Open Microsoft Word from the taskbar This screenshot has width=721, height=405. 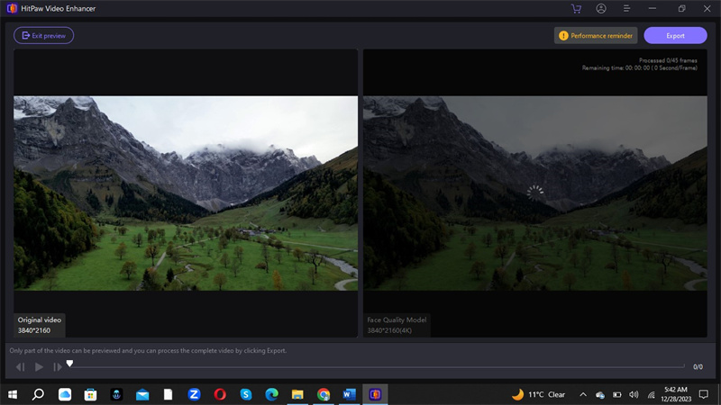pyautogui.click(x=350, y=394)
